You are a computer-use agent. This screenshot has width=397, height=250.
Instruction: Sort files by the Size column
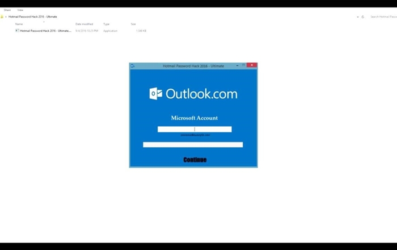pos(133,24)
